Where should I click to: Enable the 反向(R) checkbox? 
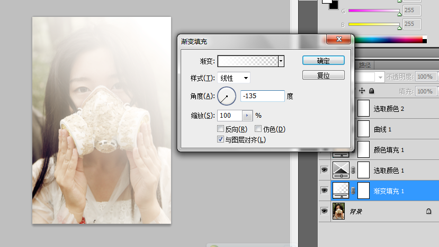pyautogui.click(x=221, y=129)
